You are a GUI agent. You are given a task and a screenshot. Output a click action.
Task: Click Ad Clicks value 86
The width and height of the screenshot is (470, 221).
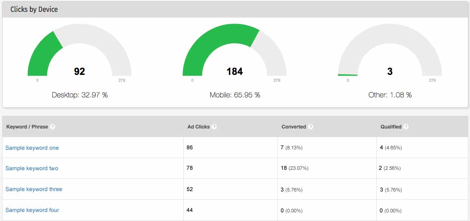pyautogui.click(x=190, y=147)
